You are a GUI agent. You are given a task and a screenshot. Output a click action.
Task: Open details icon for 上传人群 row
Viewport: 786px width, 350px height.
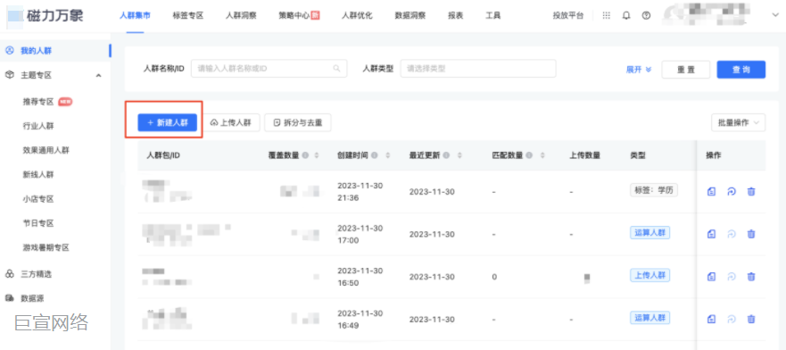click(x=711, y=276)
